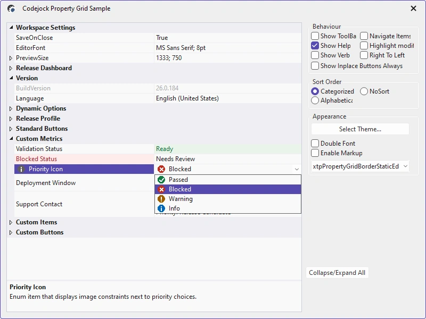Expand the Dynamic Options category

11,108
